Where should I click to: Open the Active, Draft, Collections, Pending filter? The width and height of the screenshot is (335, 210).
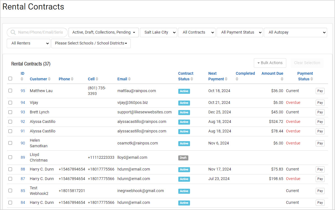click(104, 32)
